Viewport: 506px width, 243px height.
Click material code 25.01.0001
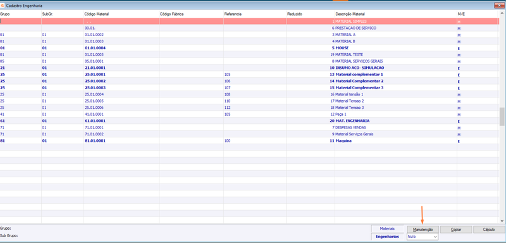tap(96, 74)
